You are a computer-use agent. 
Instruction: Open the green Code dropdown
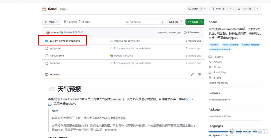coord(195,22)
